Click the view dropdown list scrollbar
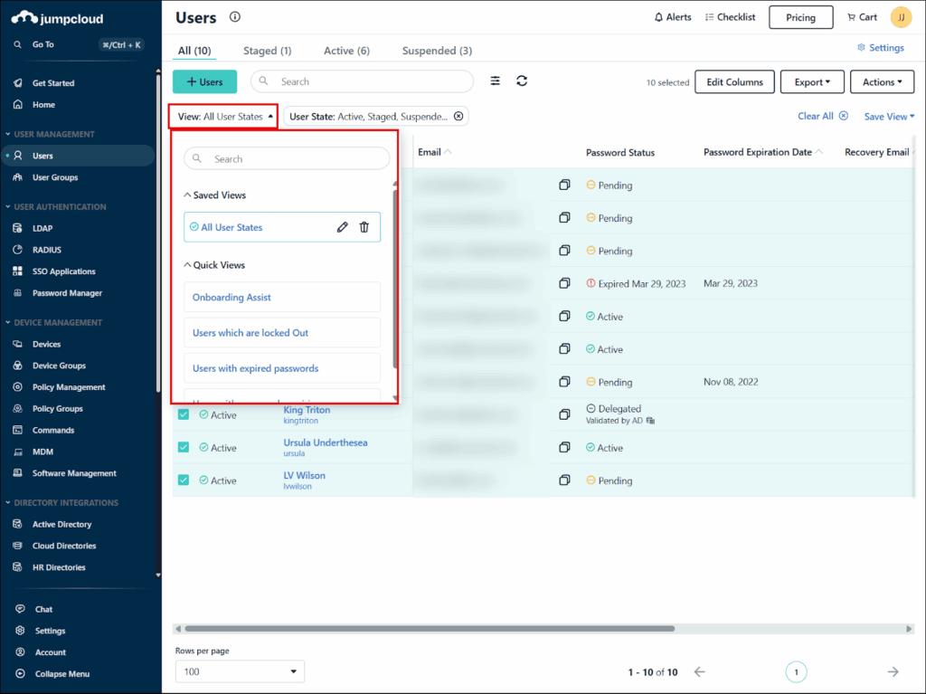 394,278
